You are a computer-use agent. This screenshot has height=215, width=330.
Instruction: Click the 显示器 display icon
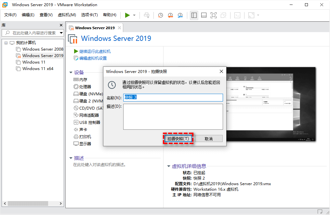tap(76, 144)
